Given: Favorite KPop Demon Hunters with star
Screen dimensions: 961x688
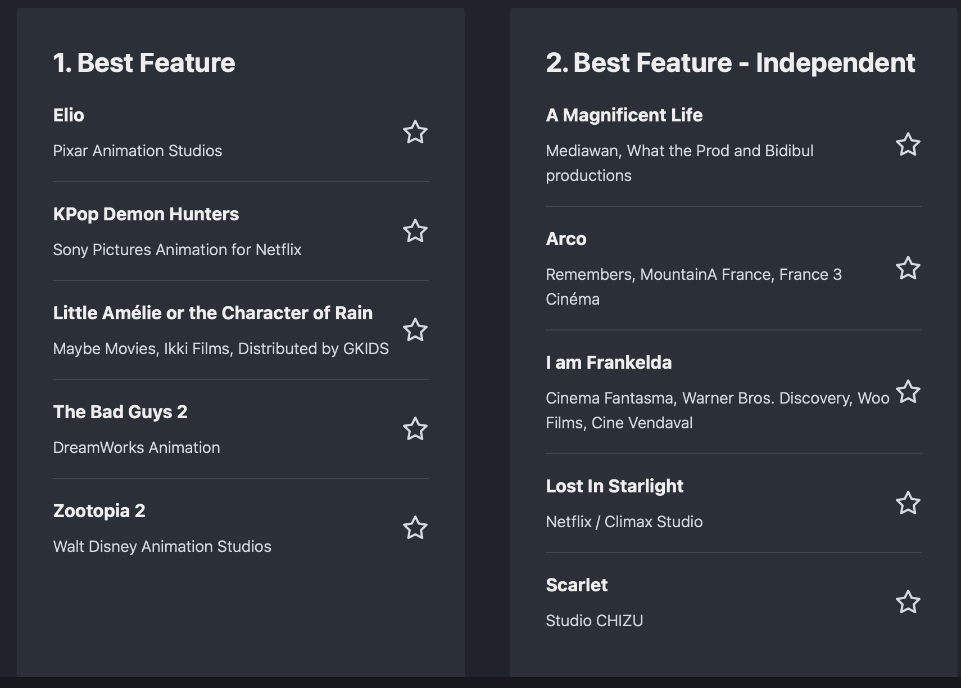Looking at the screenshot, I should [x=415, y=232].
